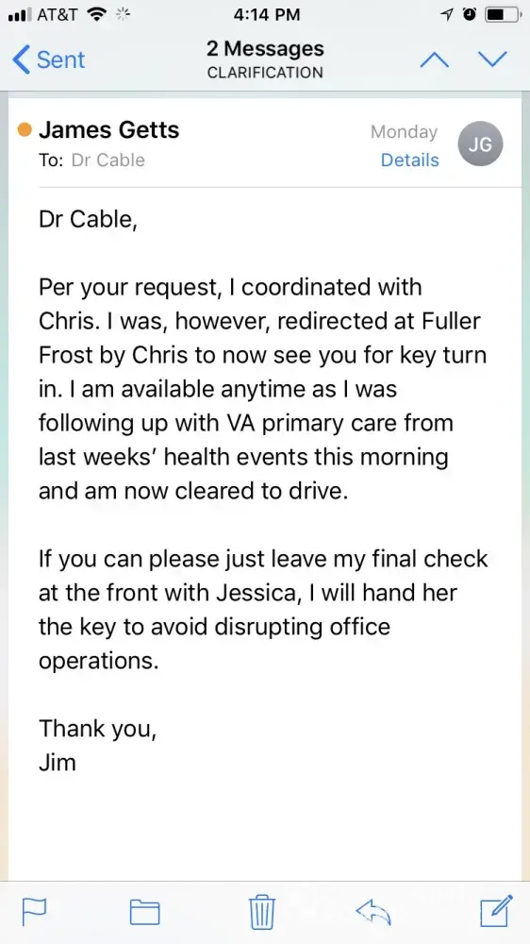Show next message with down arrow
The image size is (530, 944).
[x=492, y=59]
